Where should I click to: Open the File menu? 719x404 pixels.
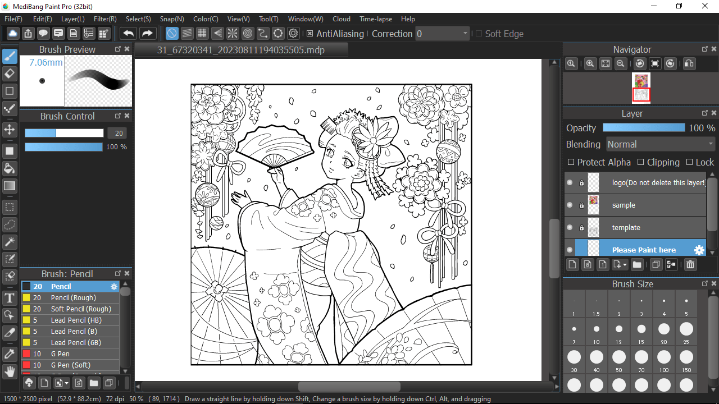coord(13,19)
